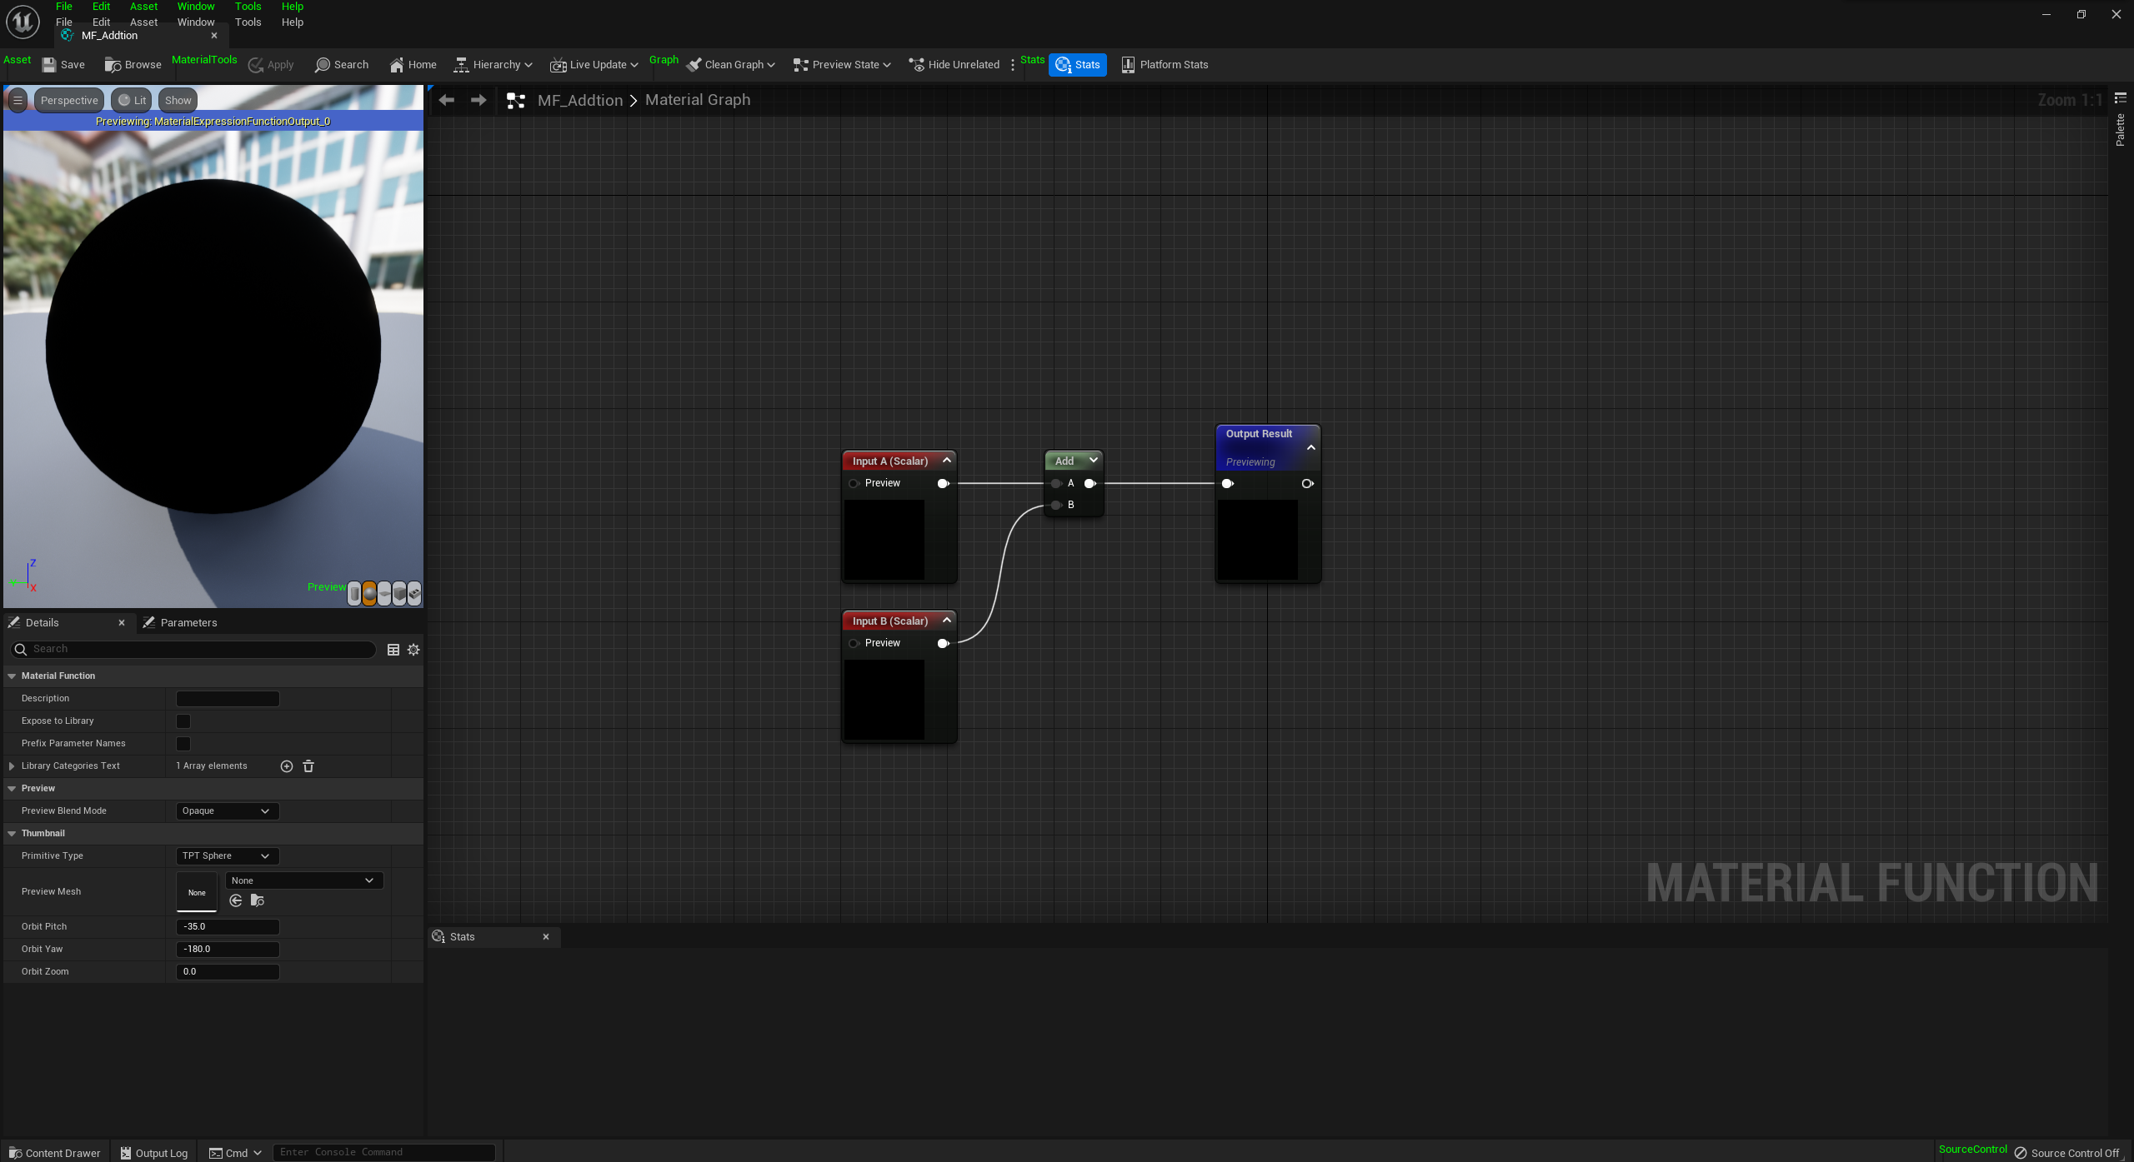Open Primitive Type TPT Sphere dropdown

tap(227, 856)
